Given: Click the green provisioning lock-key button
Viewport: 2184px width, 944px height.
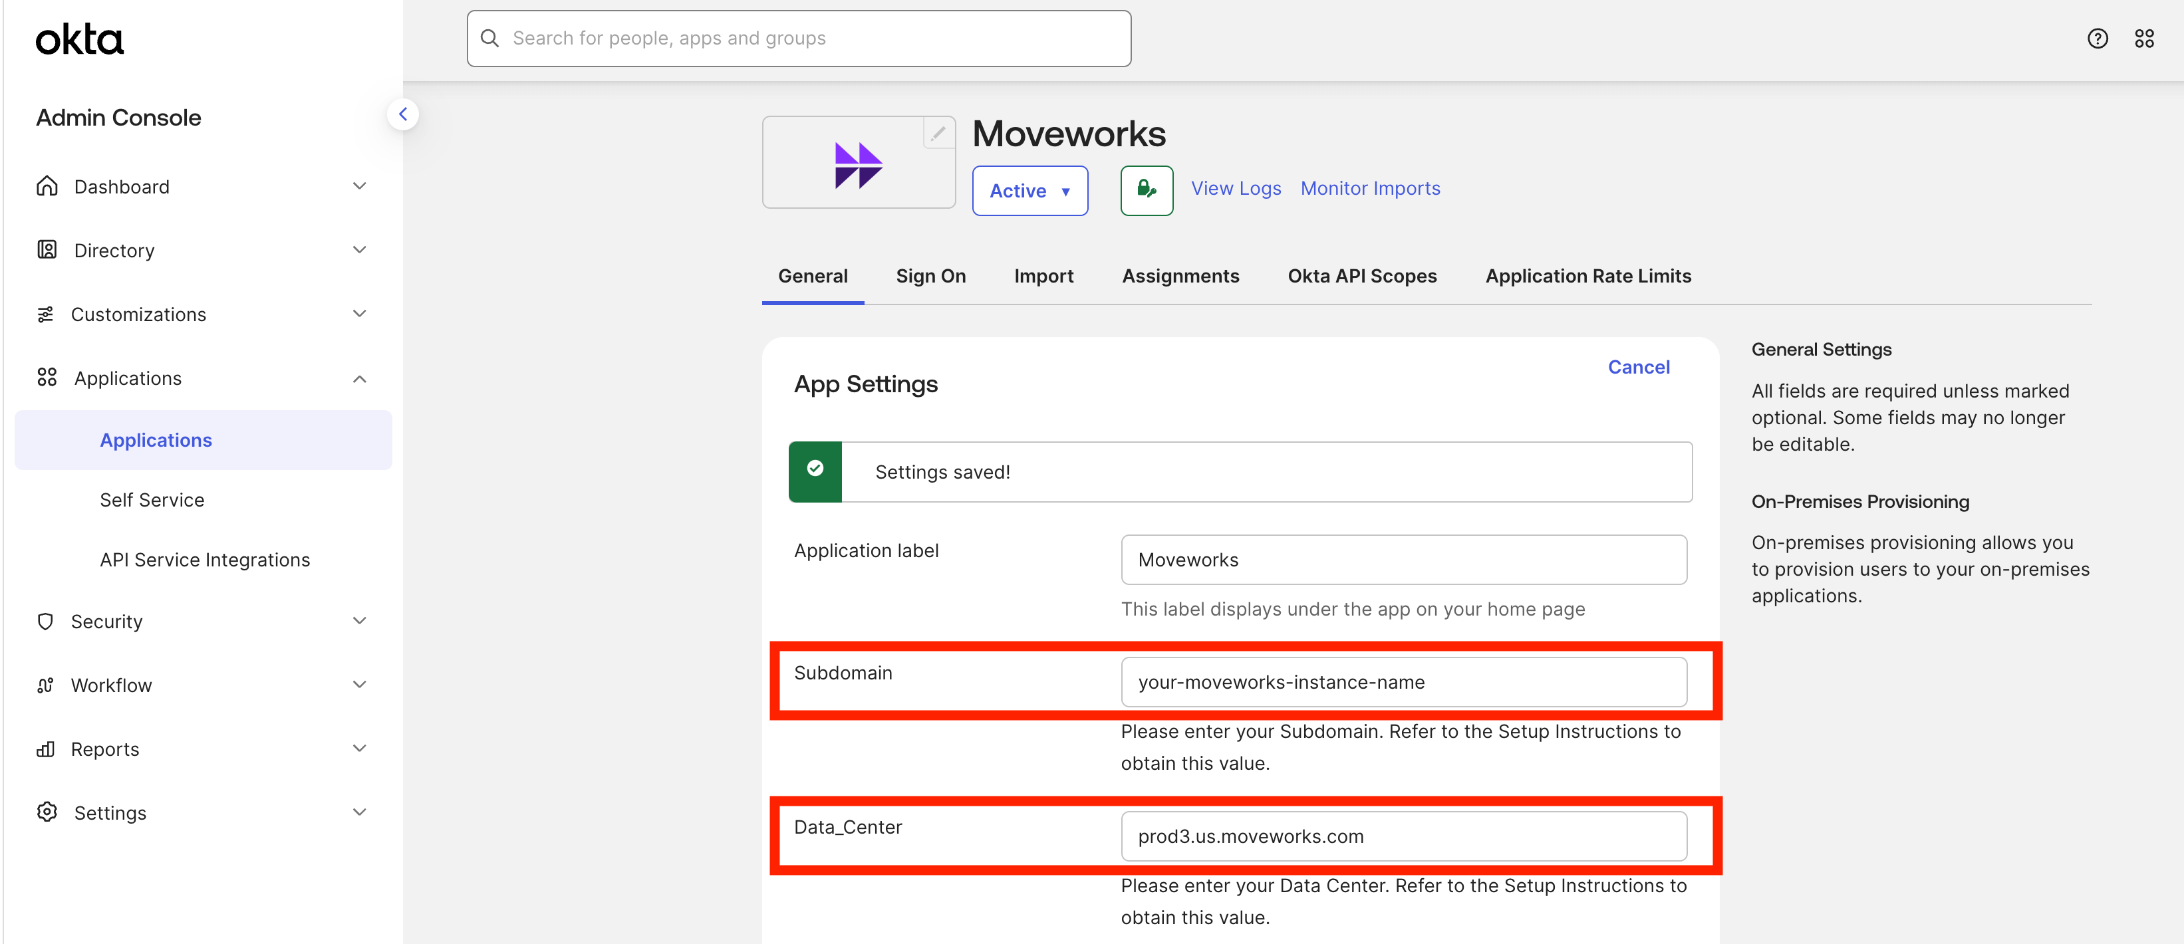Looking at the screenshot, I should pos(1147,190).
